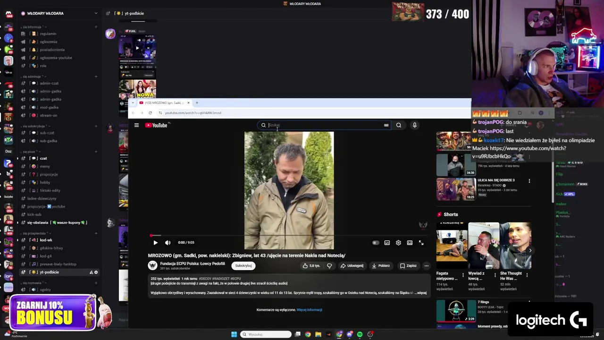Open the browser tab search dropdown
The image size is (604, 340).
pos(133,102)
